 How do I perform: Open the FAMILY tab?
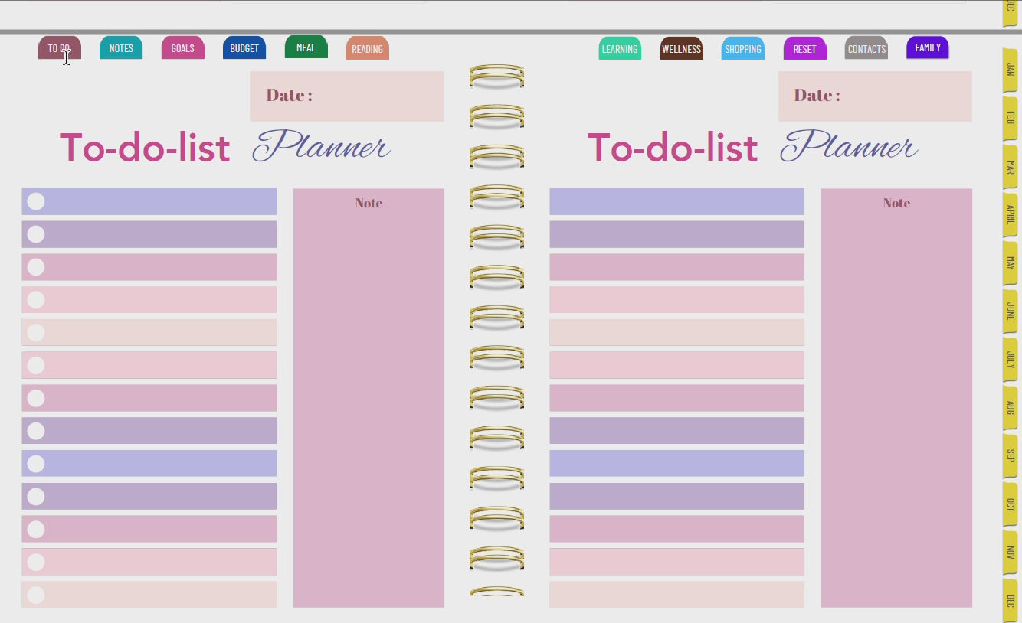928,47
